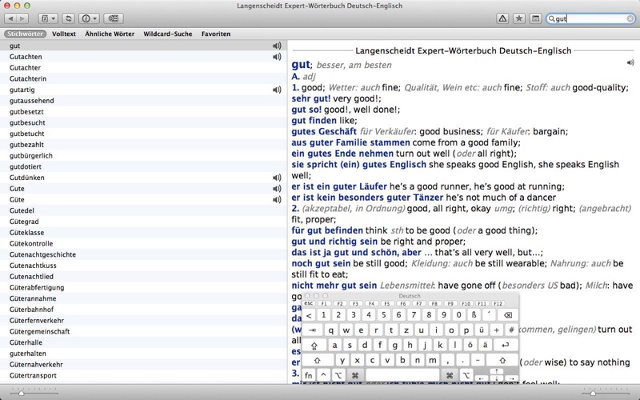Click return key on keyboard viewer
This screenshot has height=400, width=640.
[506, 346]
